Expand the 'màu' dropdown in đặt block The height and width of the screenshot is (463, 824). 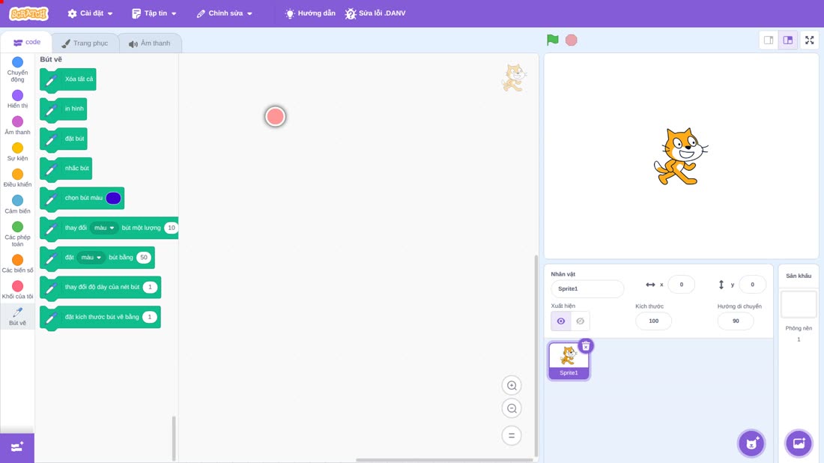click(x=91, y=258)
